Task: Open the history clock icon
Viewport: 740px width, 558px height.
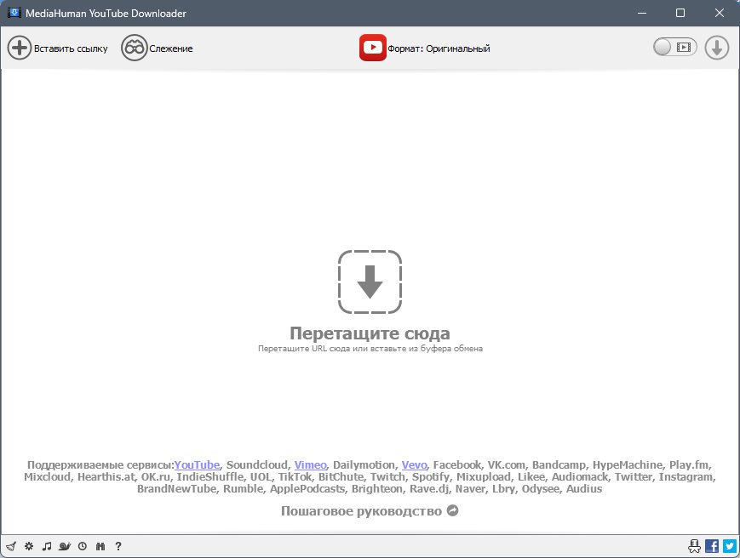Action: [x=83, y=546]
